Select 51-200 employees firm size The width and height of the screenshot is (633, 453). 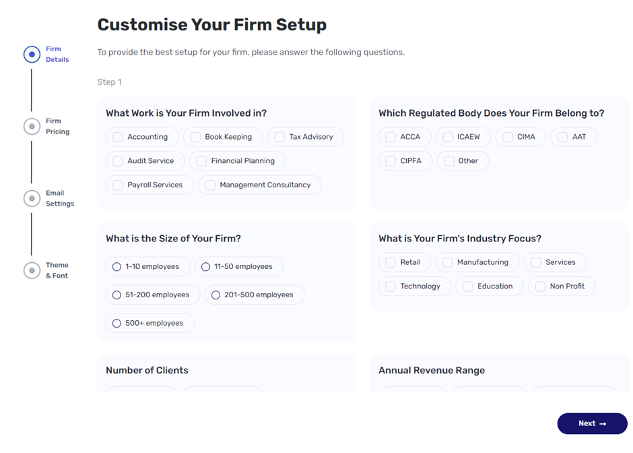[x=116, y=295]
